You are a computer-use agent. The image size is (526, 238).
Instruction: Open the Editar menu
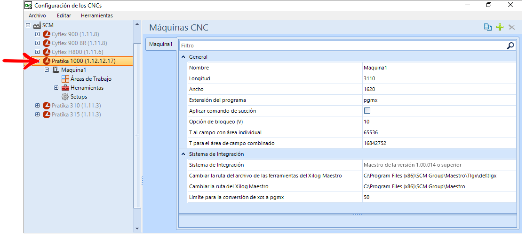64,15
